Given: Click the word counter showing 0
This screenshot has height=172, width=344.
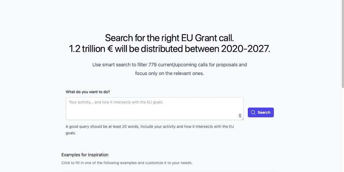Looking at the screenshot, I should pos(240,116).
